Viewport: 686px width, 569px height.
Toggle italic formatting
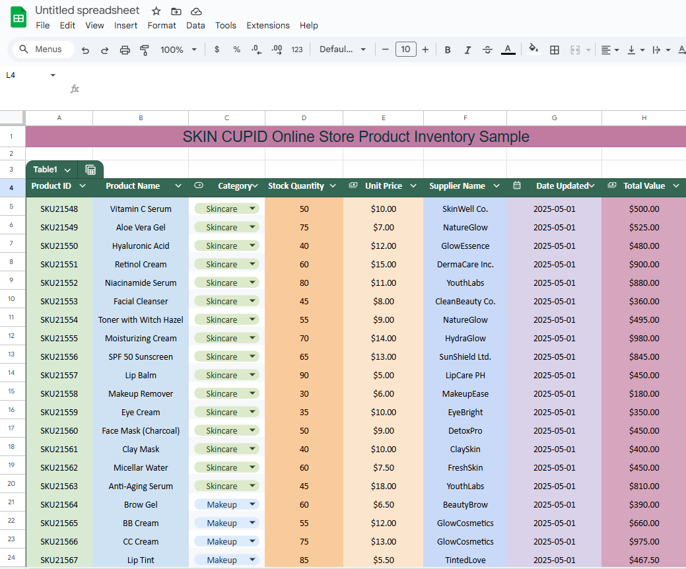click(x=467, y=50)
